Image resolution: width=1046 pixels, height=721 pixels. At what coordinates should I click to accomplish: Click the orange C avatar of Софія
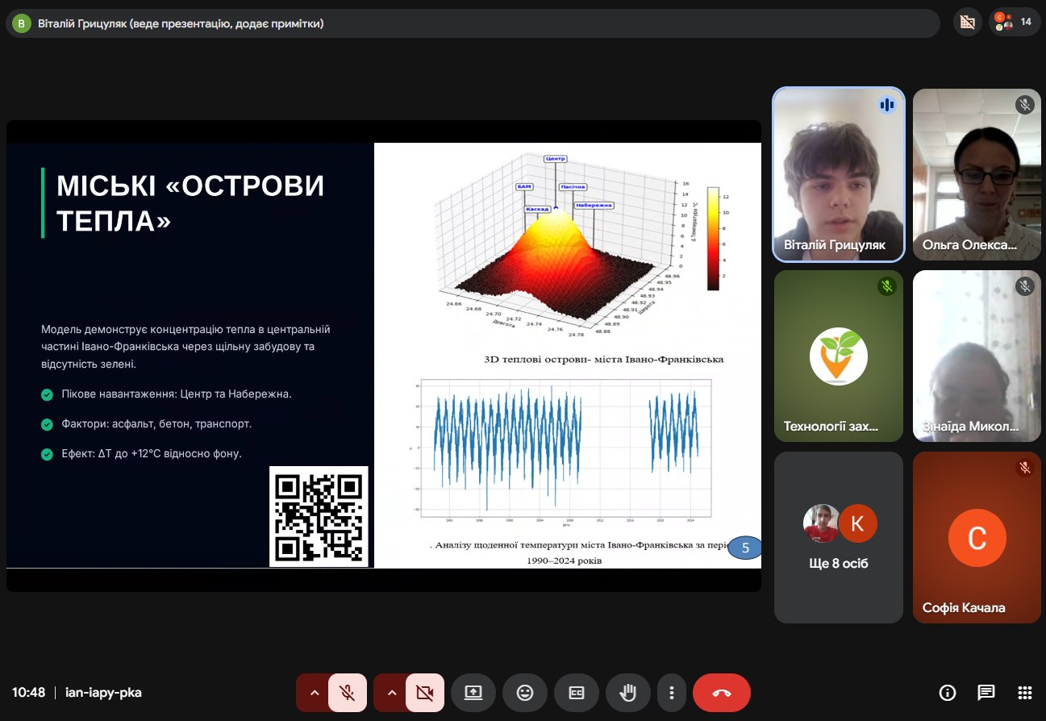click(977, 538)
